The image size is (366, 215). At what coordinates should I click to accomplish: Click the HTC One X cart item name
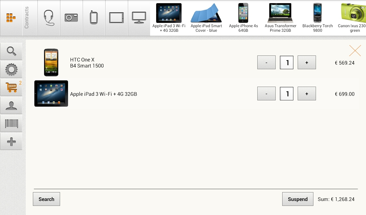pyautogui.click(x=82, y=60)
